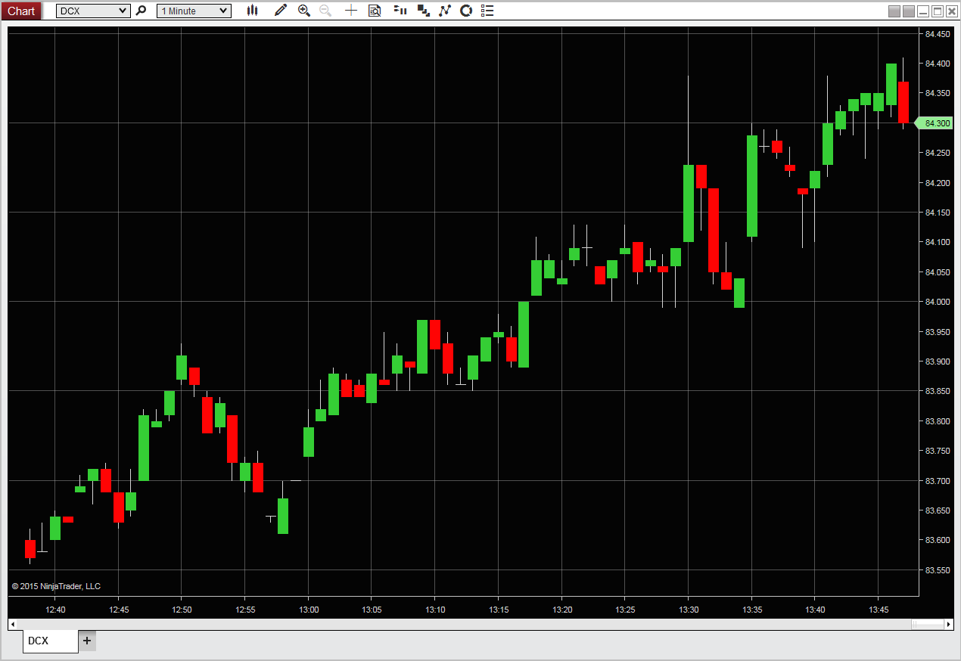961x661 pixels.
Task: Add a new tab with plus button
Action: pos(87,641)
